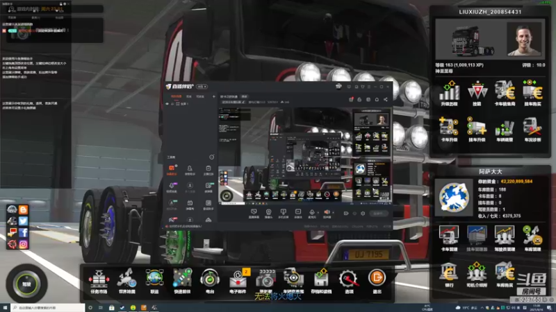Click the round 驾驶 drive button

[27, 284]
